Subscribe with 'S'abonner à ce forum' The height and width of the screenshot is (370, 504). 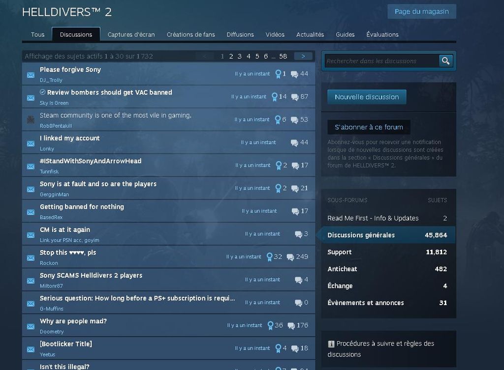[x=369, y=127]
